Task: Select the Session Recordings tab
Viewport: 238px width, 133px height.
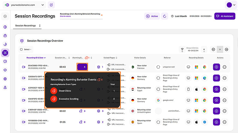Action: 25,26
